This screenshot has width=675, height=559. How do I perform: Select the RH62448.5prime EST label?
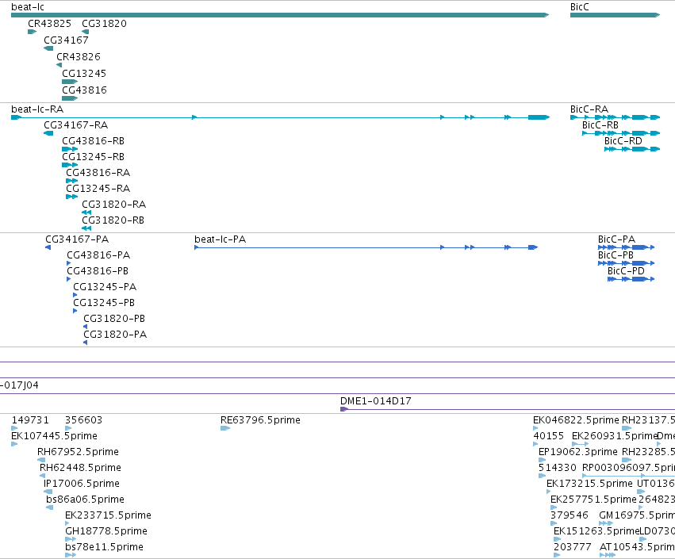pyautogui.click(x=80, y=468)
